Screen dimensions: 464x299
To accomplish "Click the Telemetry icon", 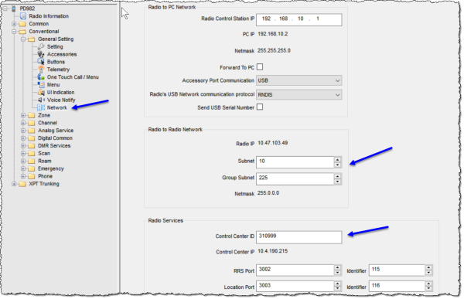I will [x=41, y=70].
